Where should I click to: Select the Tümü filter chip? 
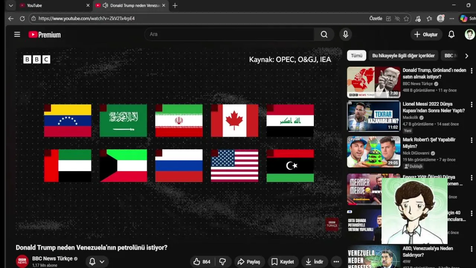pyautogui.click(x=357, y=56)
